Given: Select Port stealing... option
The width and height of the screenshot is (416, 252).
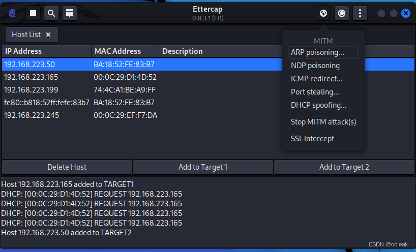Looking at the screenshot, I should coord(323,92).
